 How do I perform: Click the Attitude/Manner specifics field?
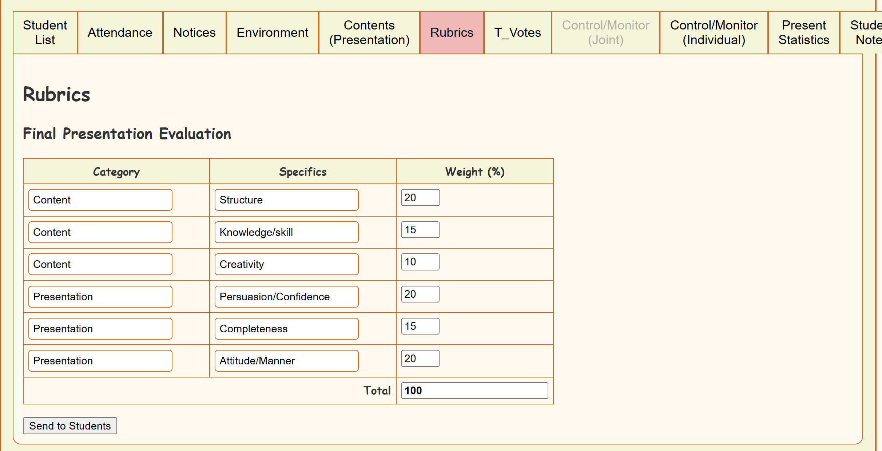pyautogui.click(x=286, y=361)
